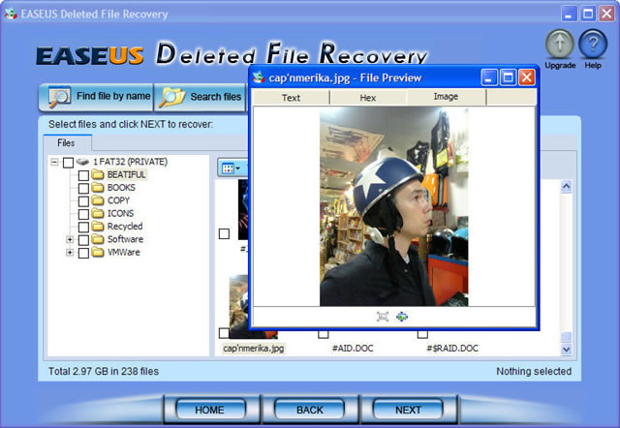Click the 1 FAT32 (PRIVATE) label
620x428 pixels.
click(130, 162)
